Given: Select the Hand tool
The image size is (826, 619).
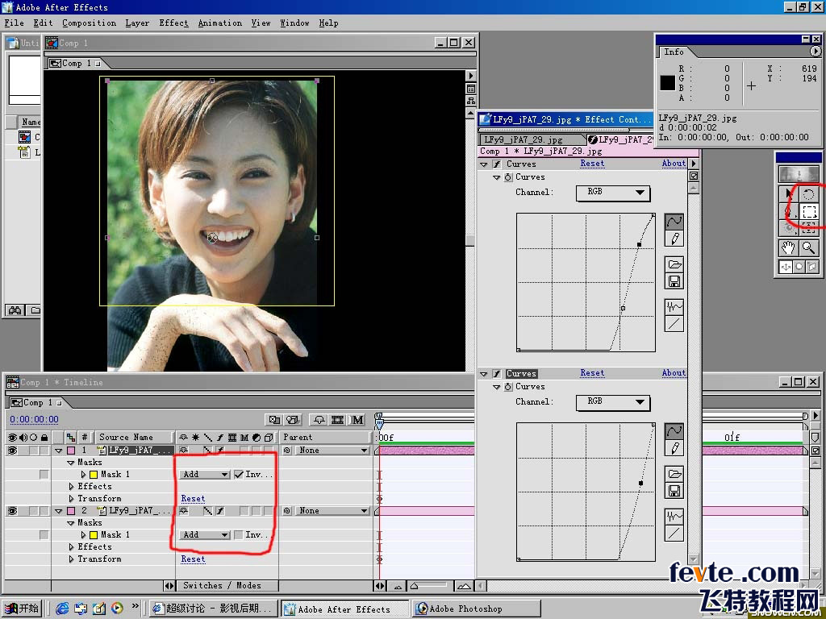Looking at the screenshot, I should [x=789, y=248].
